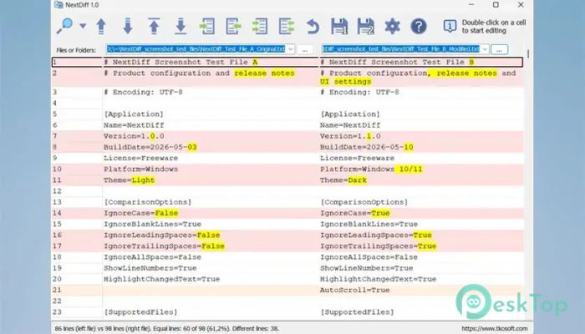This screenshot has width=585, height=334.
Task: Select right cell 'NextDiff Screenshot Test File B'
Action: coord(421,63)
